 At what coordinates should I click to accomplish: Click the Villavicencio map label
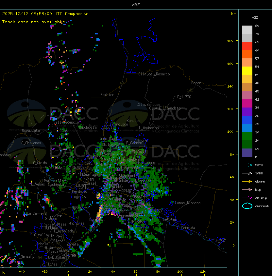point(66,122)
